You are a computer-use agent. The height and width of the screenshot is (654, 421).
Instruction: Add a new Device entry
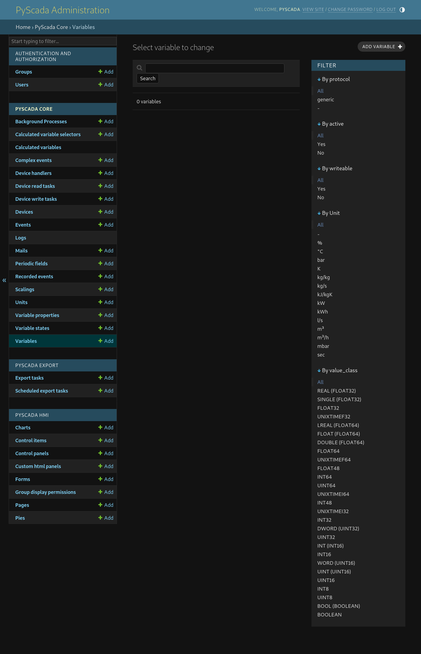tap(106, 212)
